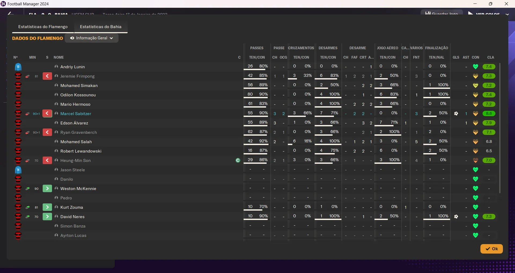Click substituted-off arrow for Jeremie Frimpong

[47, 76]
